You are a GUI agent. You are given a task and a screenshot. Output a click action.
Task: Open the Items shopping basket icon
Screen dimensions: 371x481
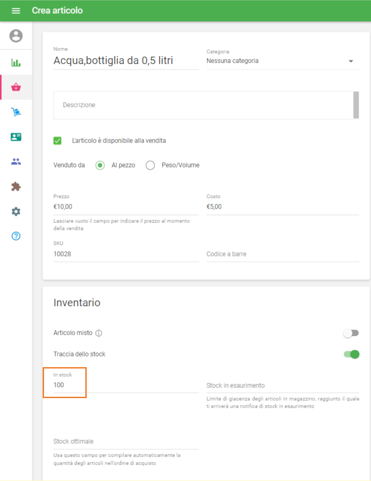click(x=16, y=87)
